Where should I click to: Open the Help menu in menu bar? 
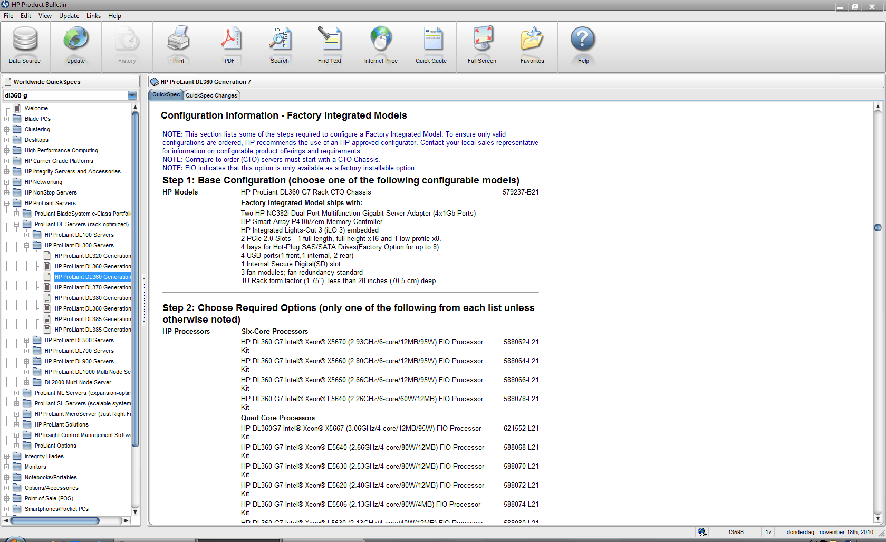coord(114,16)
